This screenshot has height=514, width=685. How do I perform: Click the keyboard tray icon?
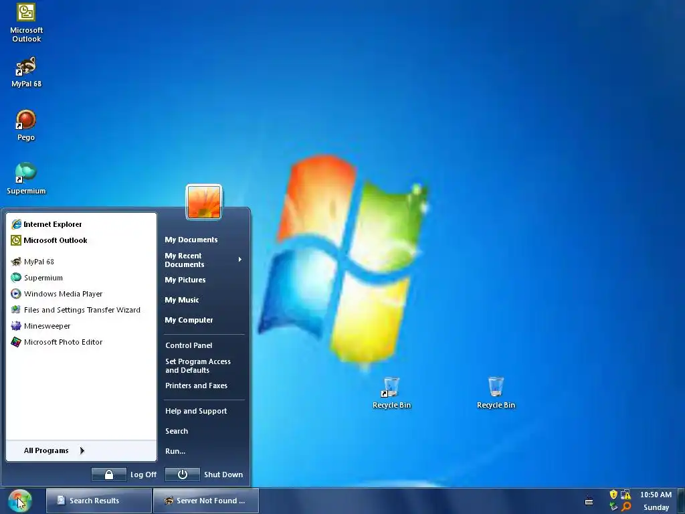[589, 501]
